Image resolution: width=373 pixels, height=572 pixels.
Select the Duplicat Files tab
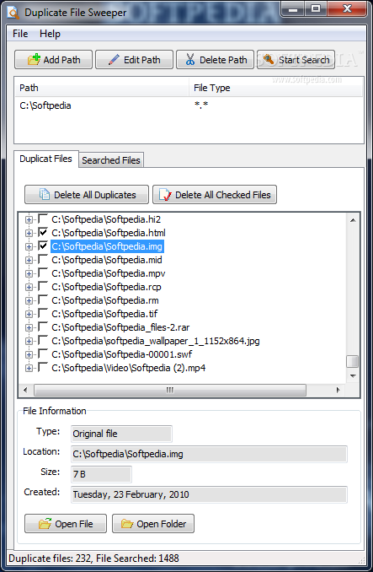click(45, 159)
